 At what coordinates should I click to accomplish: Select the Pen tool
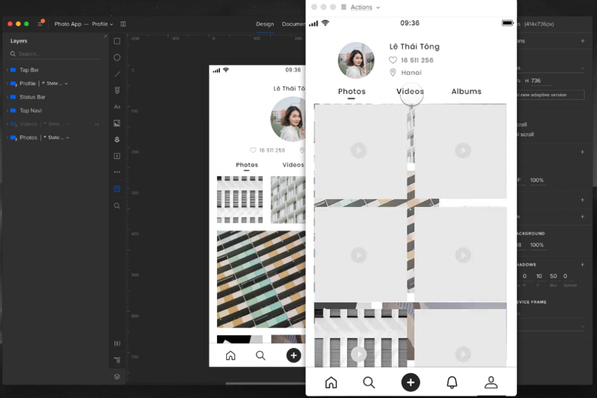tap(117, 91)
